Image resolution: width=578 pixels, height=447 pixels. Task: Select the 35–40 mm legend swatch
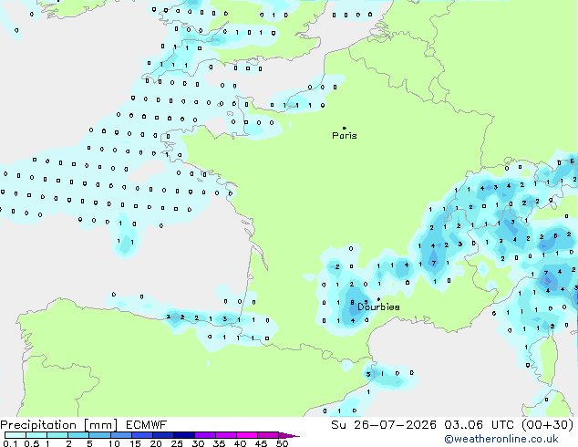[x=226, y=435]
